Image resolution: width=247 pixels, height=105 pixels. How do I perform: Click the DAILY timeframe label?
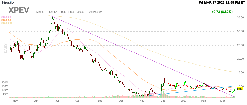6,48
